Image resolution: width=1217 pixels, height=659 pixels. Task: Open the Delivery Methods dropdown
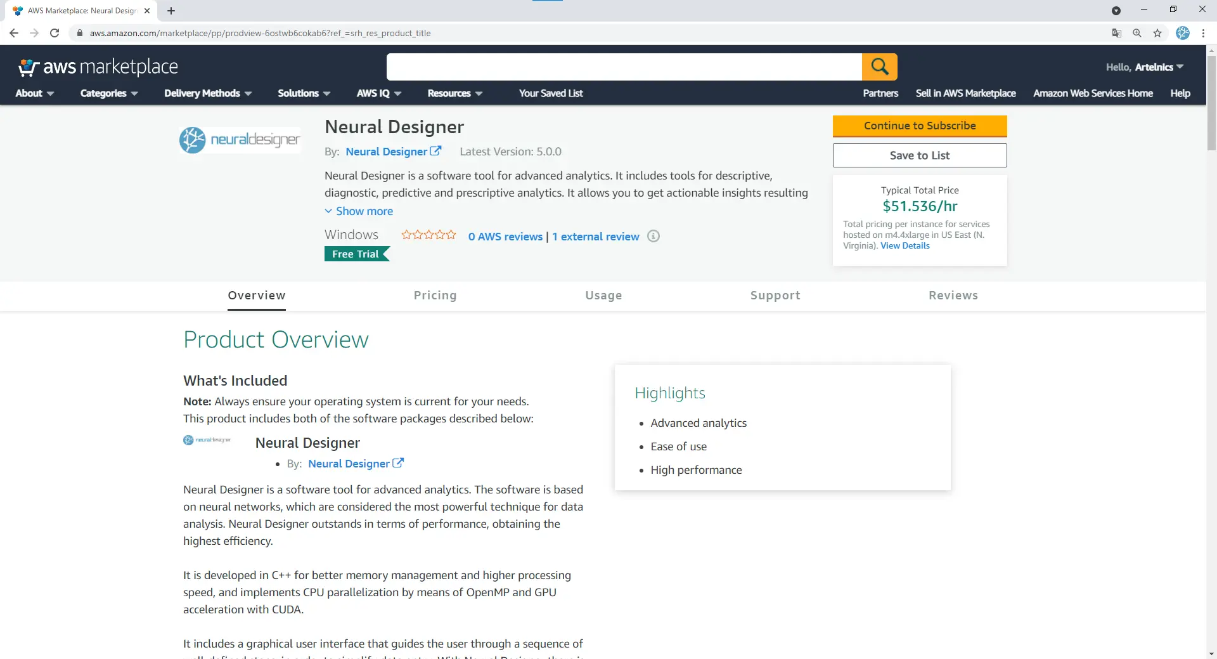coord(208,93)
